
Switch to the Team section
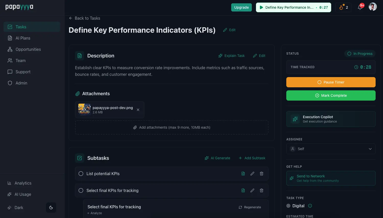(20, 60)
